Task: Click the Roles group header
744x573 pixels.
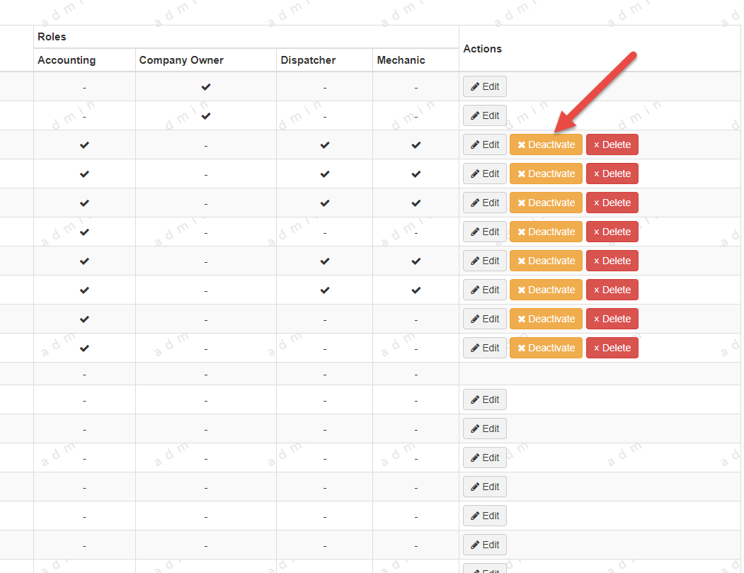Action: click(x=52, y=37)
